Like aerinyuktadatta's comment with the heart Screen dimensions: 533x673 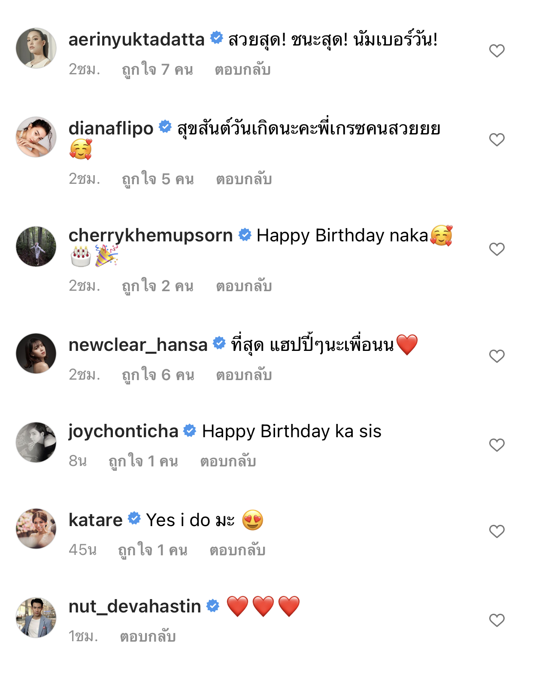497,51
